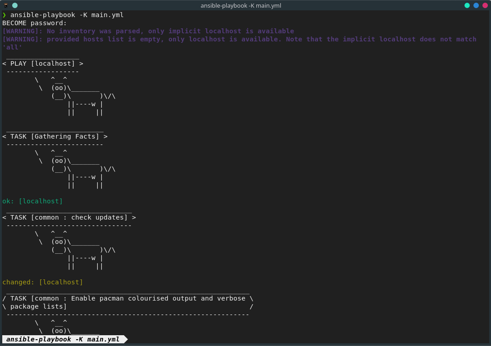The width and height of the screenshot is (491, 346).
Task: Click warning 'No inventory was parsed' line
Action: pos(148,31)
